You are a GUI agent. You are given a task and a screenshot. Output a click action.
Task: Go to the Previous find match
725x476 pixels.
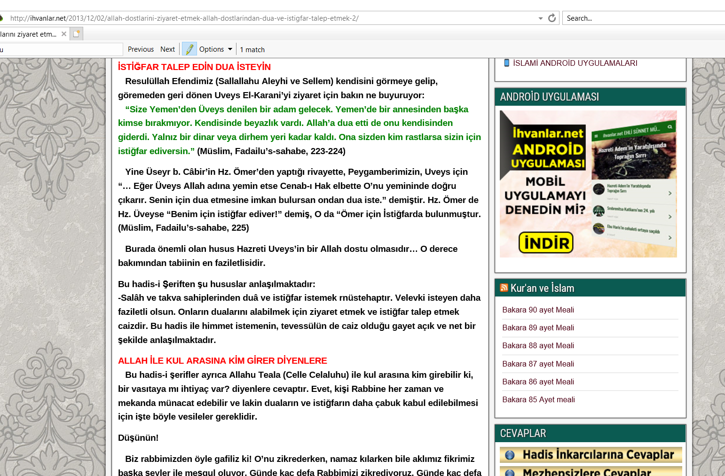pos(141,49)
